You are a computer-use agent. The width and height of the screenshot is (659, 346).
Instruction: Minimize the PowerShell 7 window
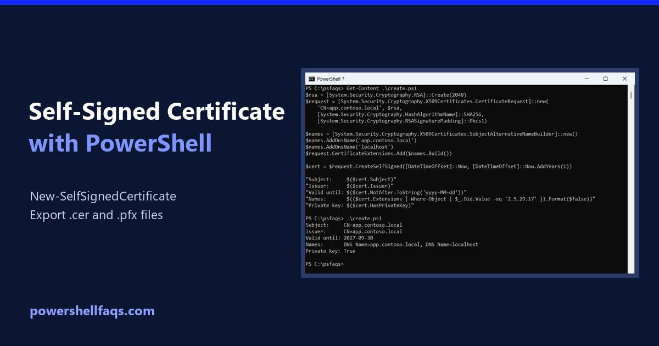[586, 79]
